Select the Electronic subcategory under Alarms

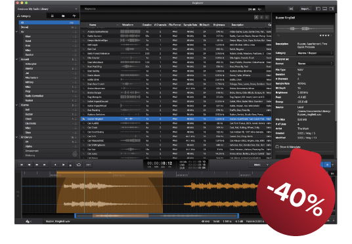click(51, 123)
